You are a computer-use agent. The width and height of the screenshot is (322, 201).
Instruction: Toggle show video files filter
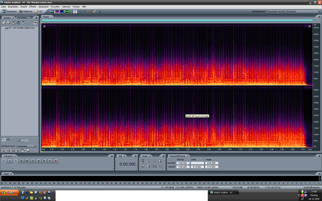[x=14, y=151]
